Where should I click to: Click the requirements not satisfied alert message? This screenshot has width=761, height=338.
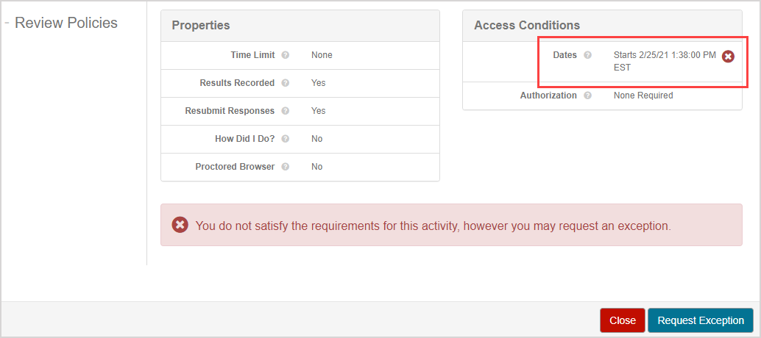pyautogui.click(x=433, y=226)
